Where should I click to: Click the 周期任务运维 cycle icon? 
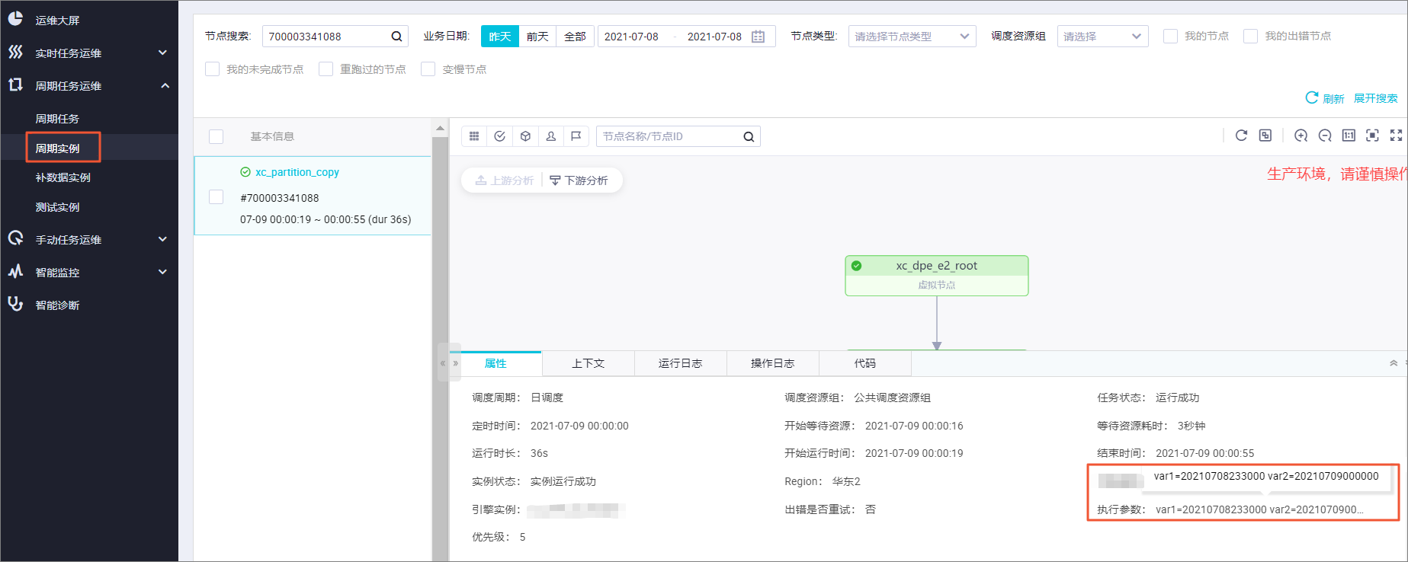click(x=15, y=85)
